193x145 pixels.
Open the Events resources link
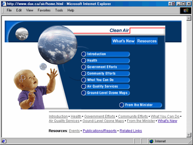click(74, 131)
